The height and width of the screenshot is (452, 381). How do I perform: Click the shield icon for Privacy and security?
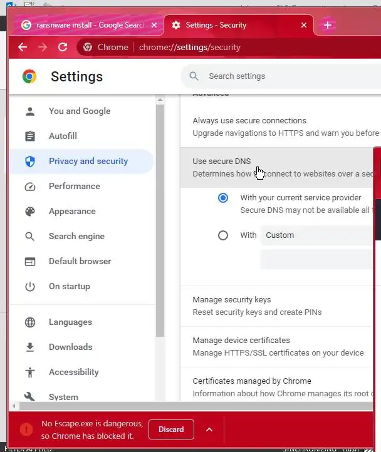[x=30, y=162]
